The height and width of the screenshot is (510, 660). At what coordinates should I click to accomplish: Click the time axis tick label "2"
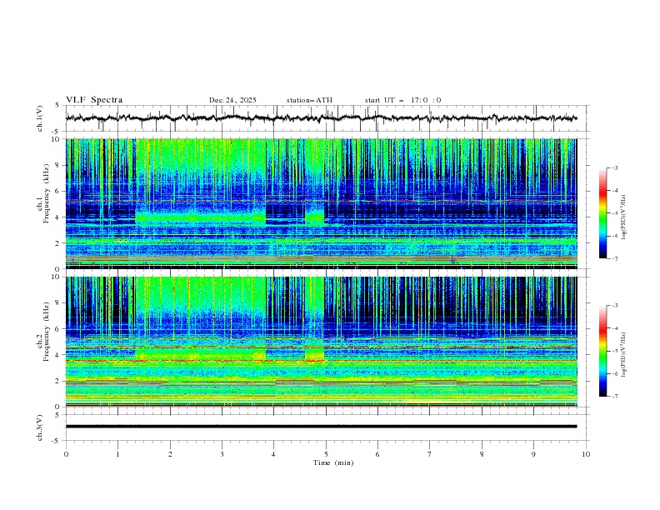click(170, 454)
